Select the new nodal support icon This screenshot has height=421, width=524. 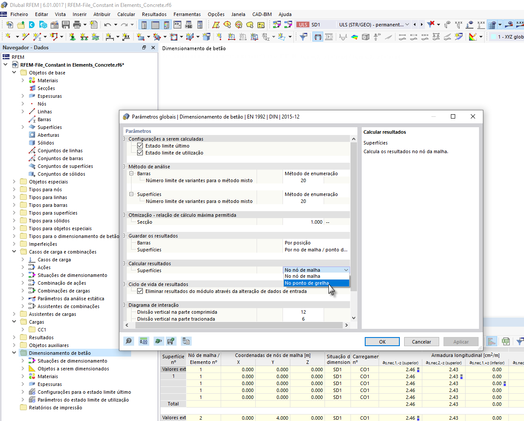(x=72, y=36)
